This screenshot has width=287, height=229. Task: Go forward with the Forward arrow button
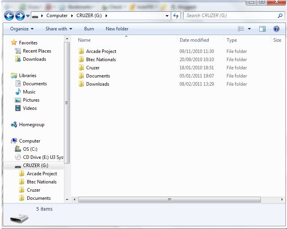click(x=20, y=16)
